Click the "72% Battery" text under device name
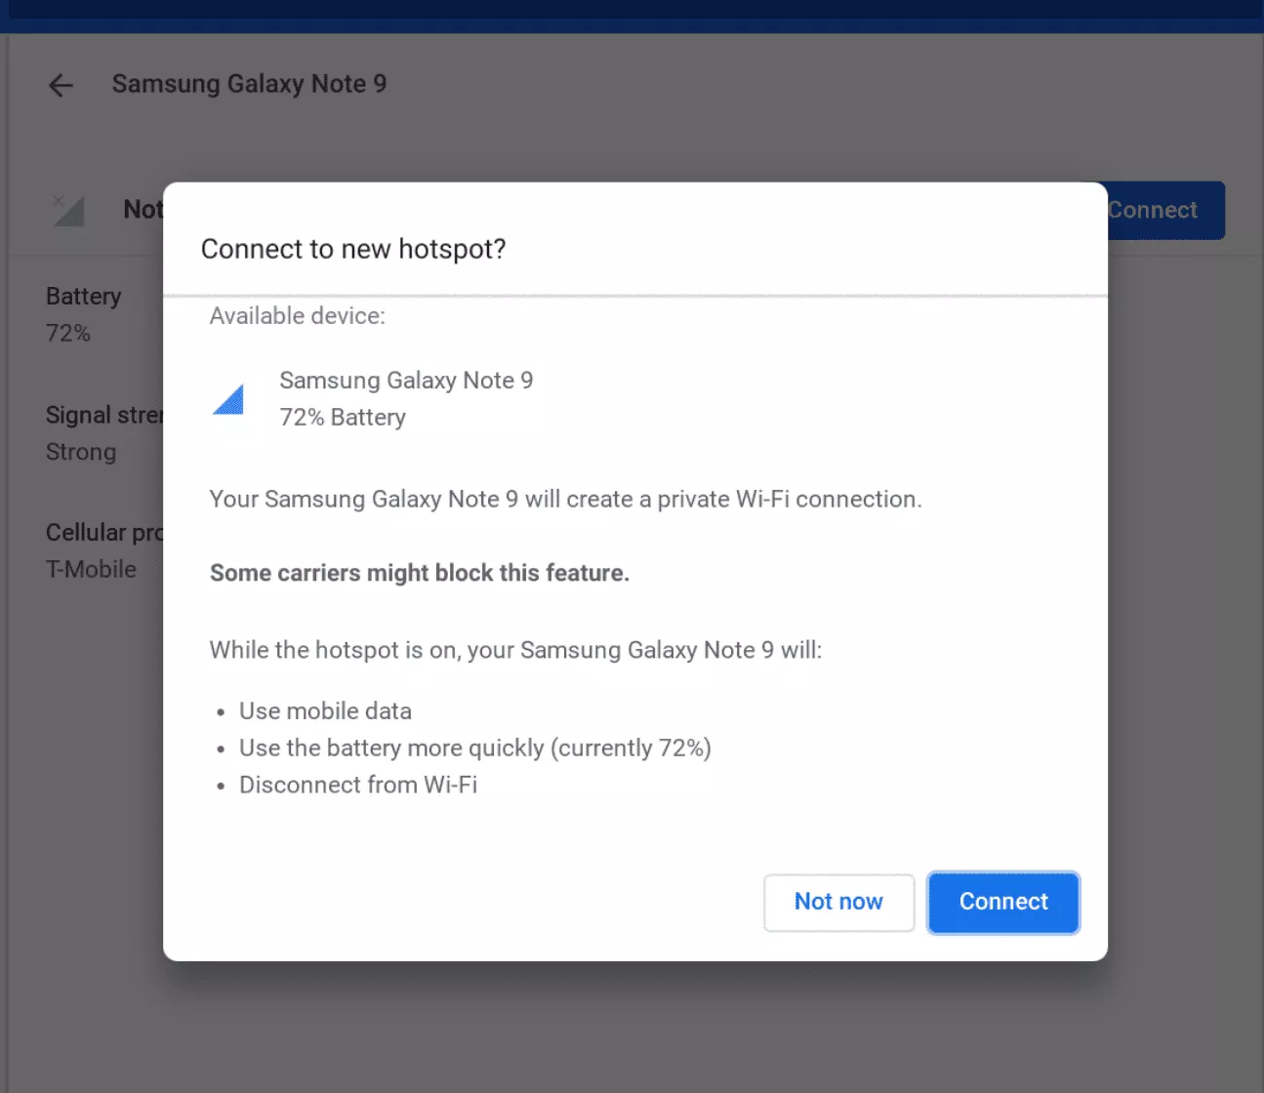1264x1093 pixels. click(x=343, y=418)
